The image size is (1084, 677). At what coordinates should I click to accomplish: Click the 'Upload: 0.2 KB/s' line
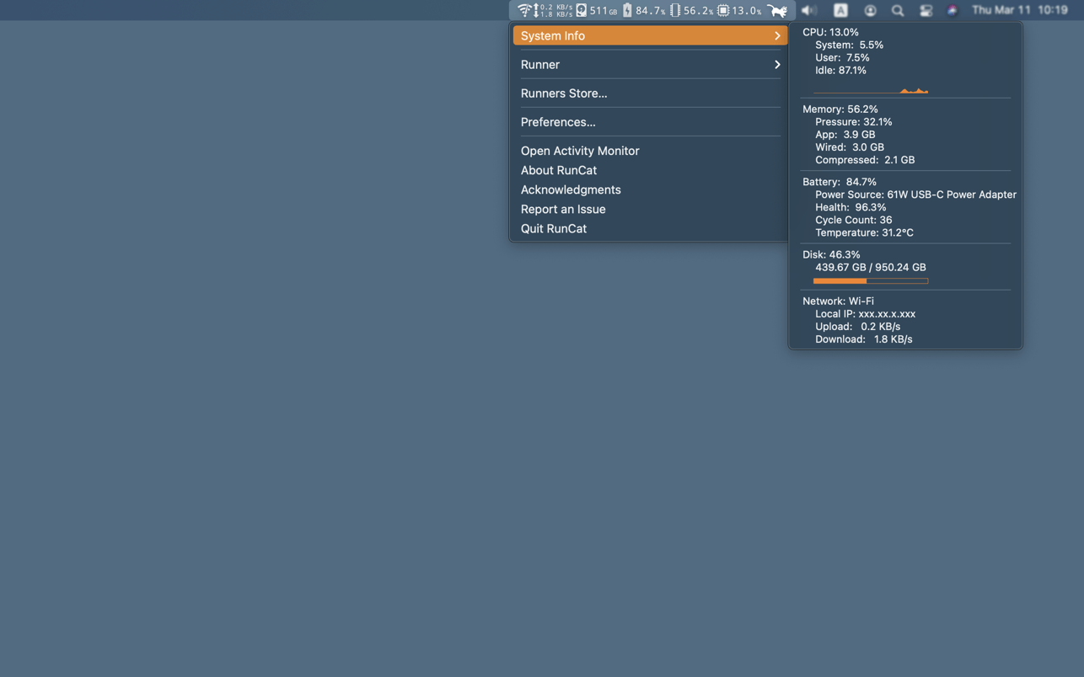point(857,326)
